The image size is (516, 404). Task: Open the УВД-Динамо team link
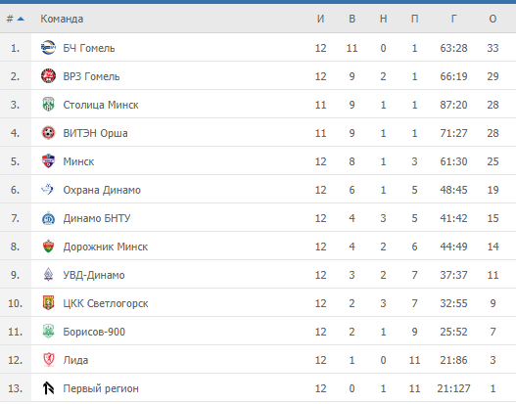point(94,275)
